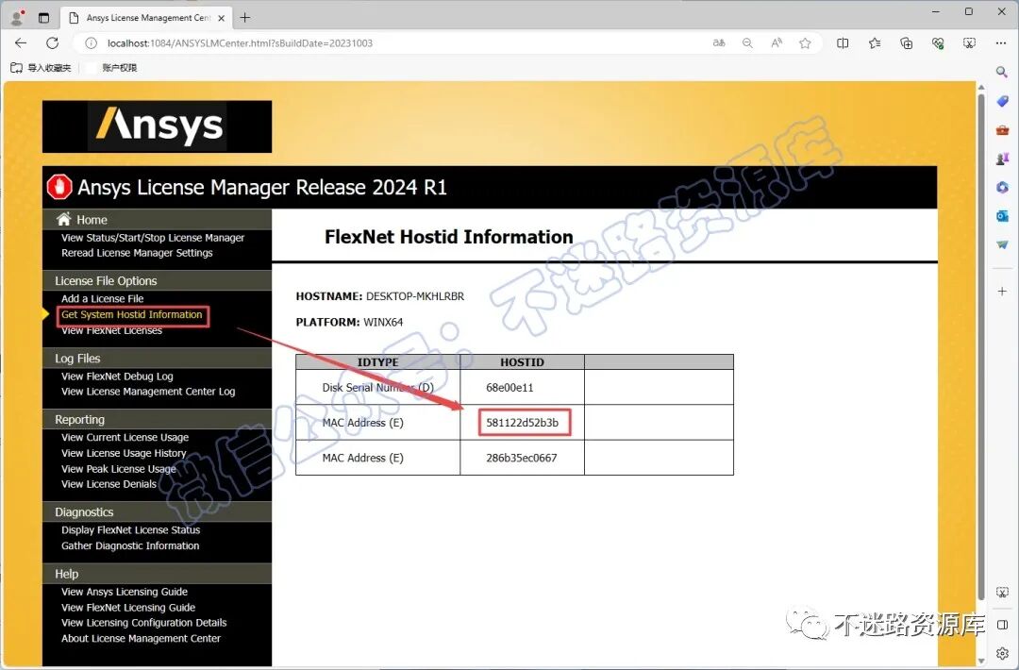Open browser collections
Viewport: 1019px width, 670px height.
click(x=906, y=42)
